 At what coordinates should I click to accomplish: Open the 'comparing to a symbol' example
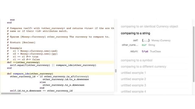[x=136, y=60]
